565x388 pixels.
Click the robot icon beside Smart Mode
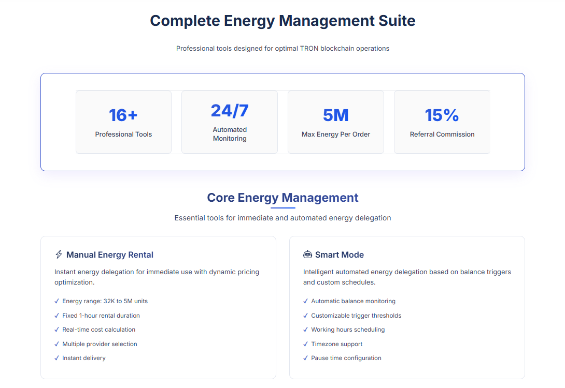pos(307,255)
